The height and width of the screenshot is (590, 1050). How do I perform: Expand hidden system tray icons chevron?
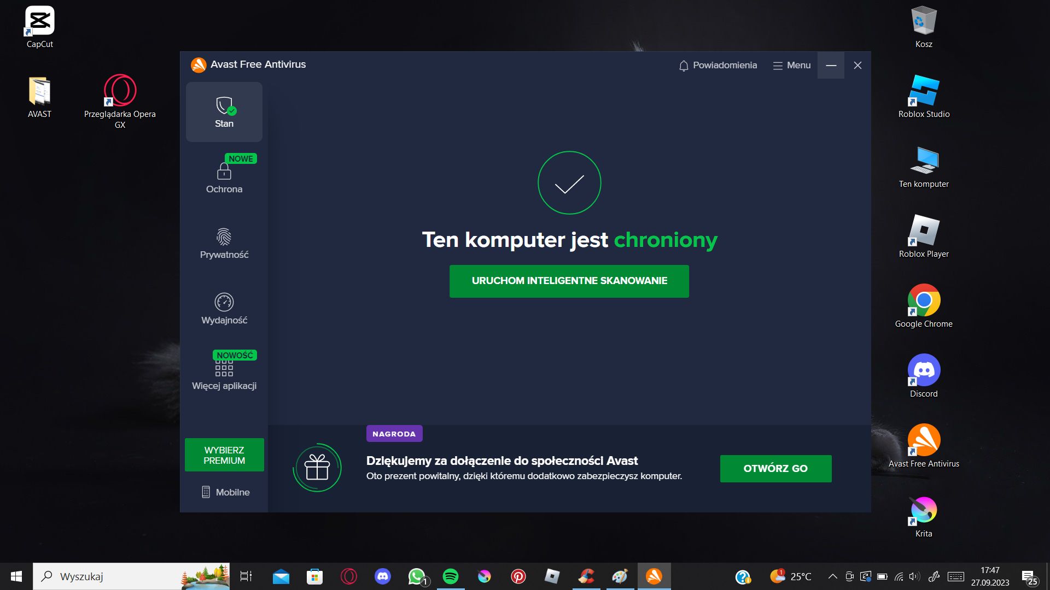(832, 576)
